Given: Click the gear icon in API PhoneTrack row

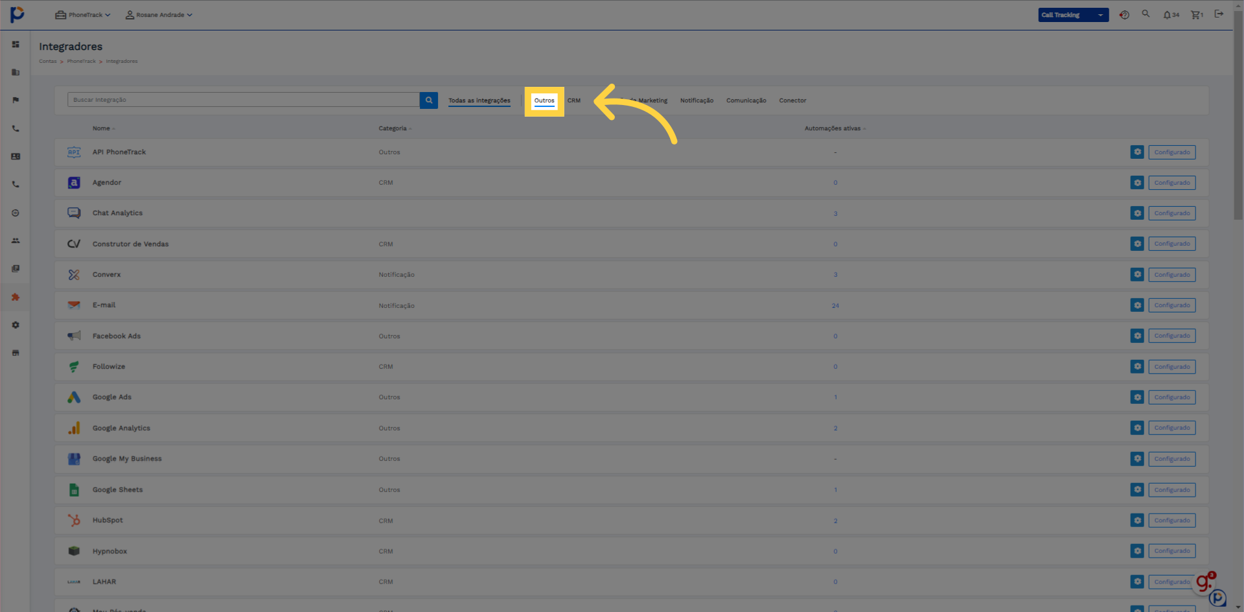Looking at the screenshot, I should tap(1137, 152).
